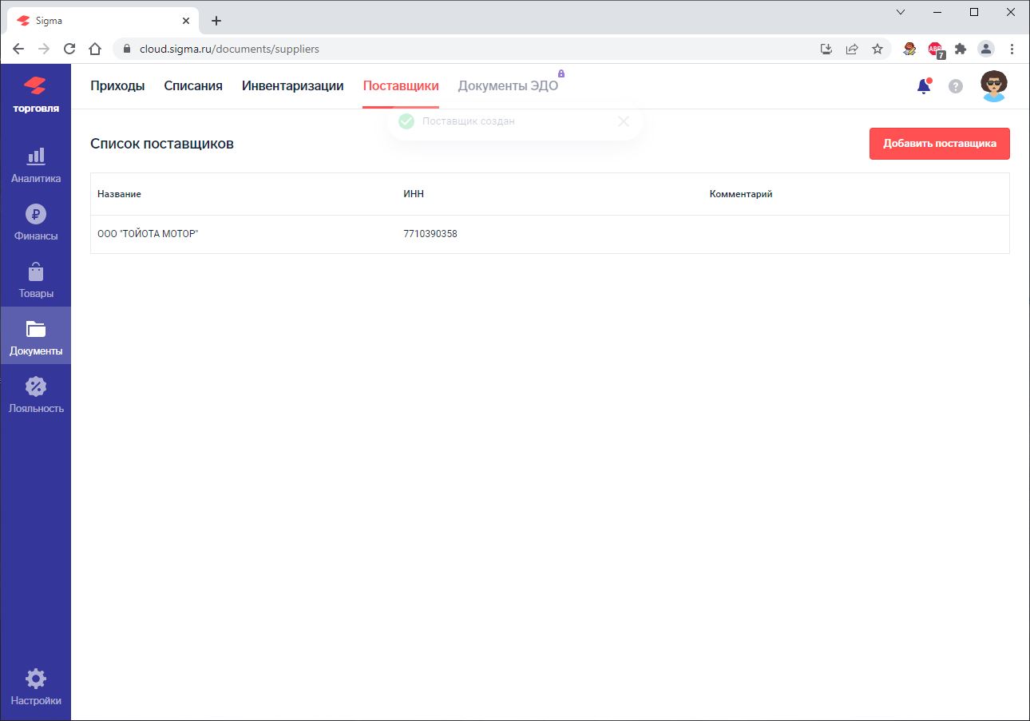Dismiss the "Поставщик создан" notification
Screen dimensions: 1030x721
point(624,121)
